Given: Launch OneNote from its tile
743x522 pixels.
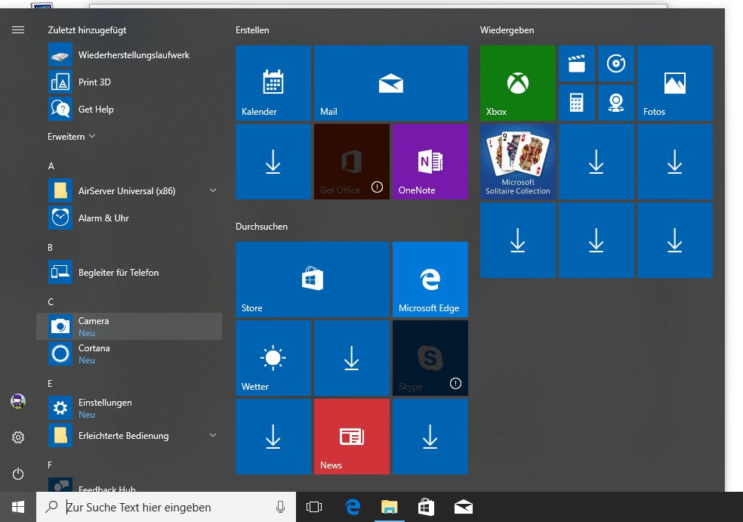Looking at the screenshot, I should point(430,161).
